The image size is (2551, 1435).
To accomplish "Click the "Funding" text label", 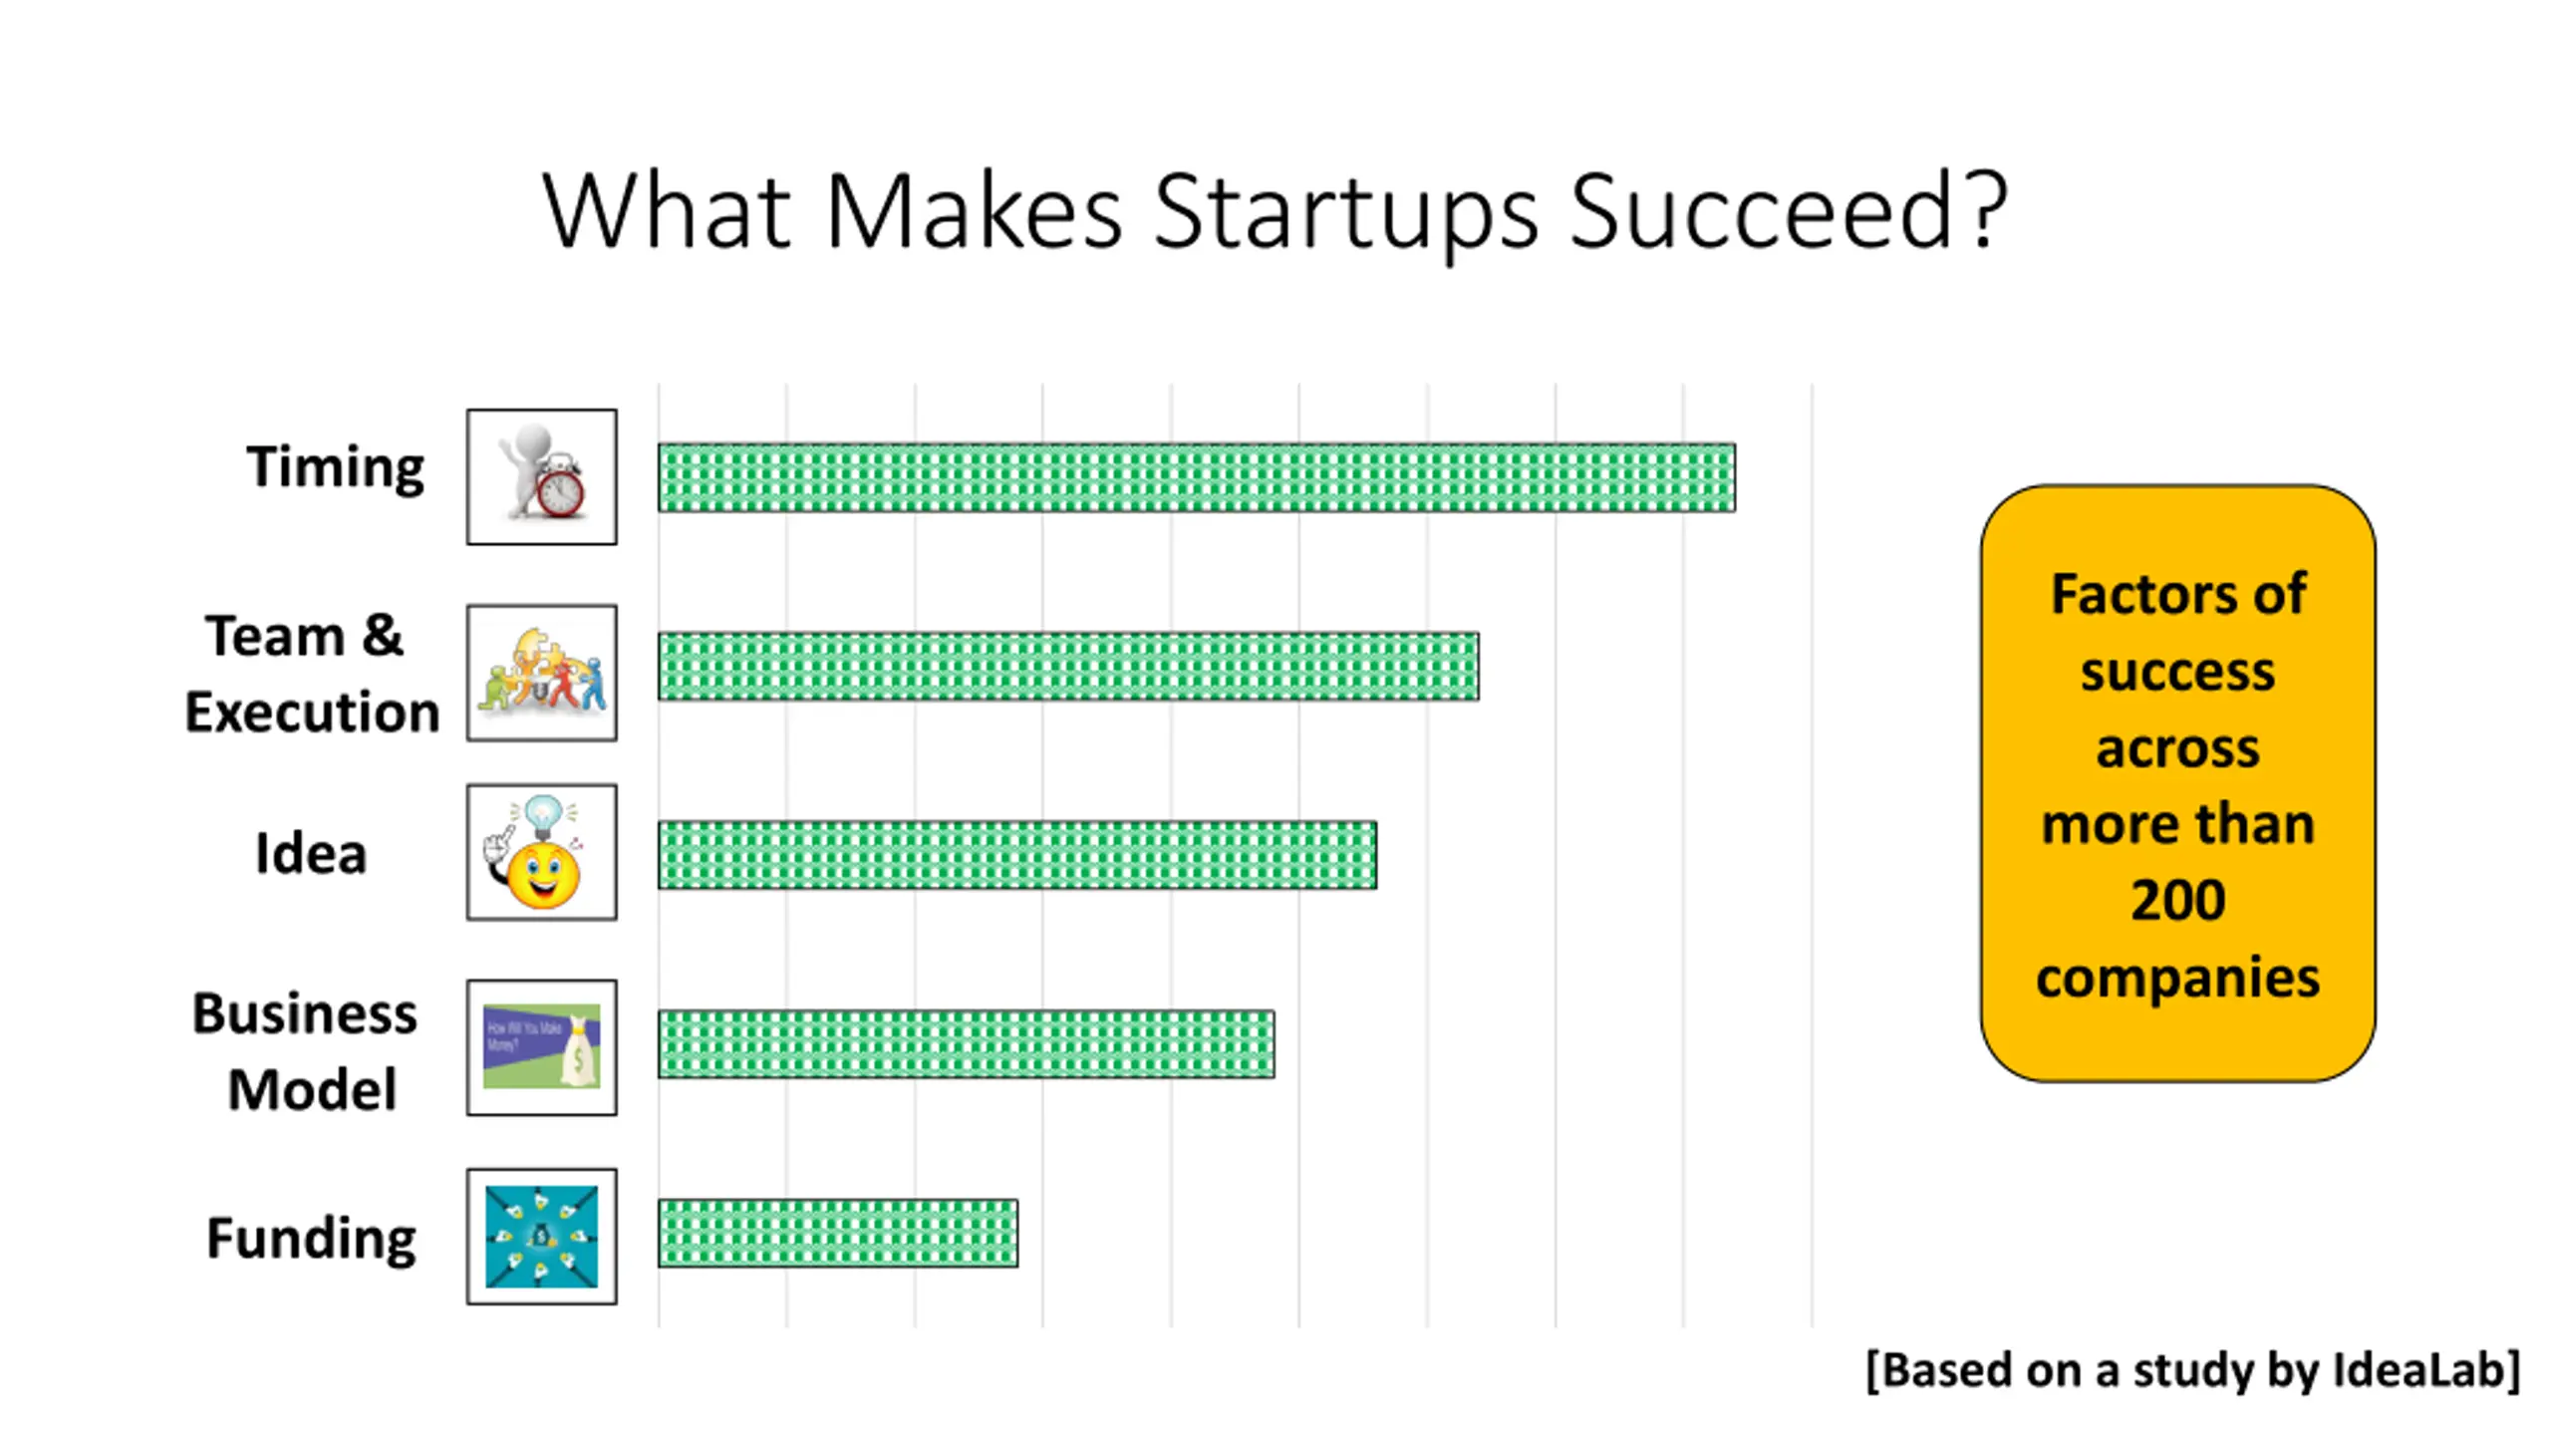I will pyautogui.click(x=311, y=1238).
